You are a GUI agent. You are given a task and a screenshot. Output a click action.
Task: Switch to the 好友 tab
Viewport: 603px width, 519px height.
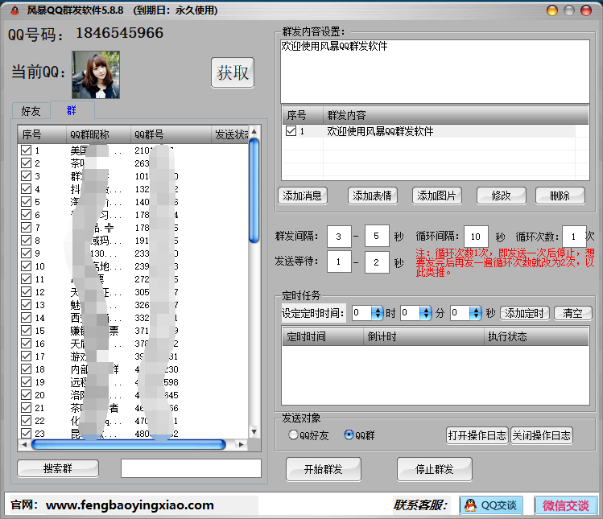click(31, 111)
